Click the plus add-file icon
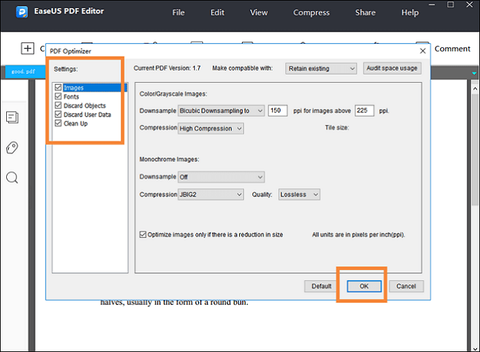Image resolution: width=480 pixels, height=352 pixels. [27, 49]
